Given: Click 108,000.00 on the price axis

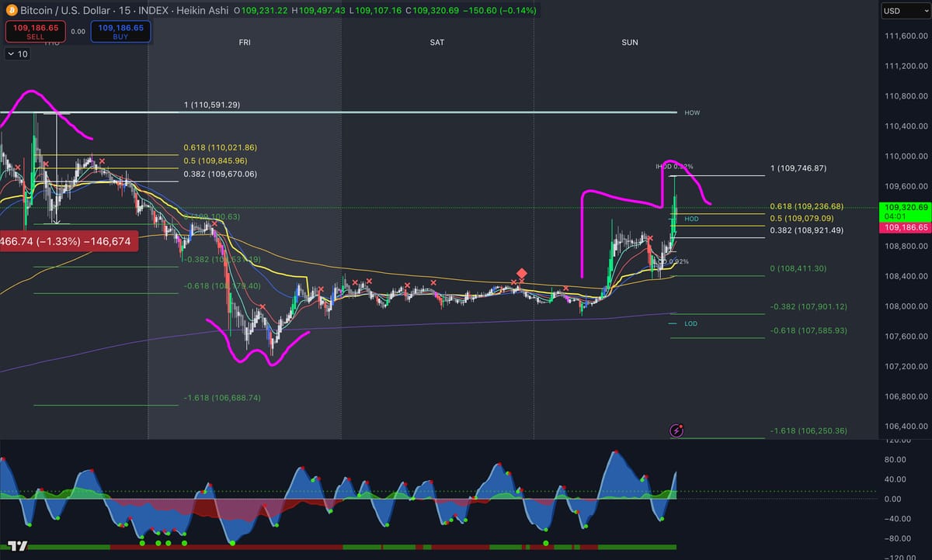Looking at the screenshot, I should click(907, 306).
